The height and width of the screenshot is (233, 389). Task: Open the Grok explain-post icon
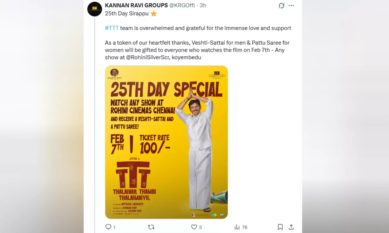(281, 5)
